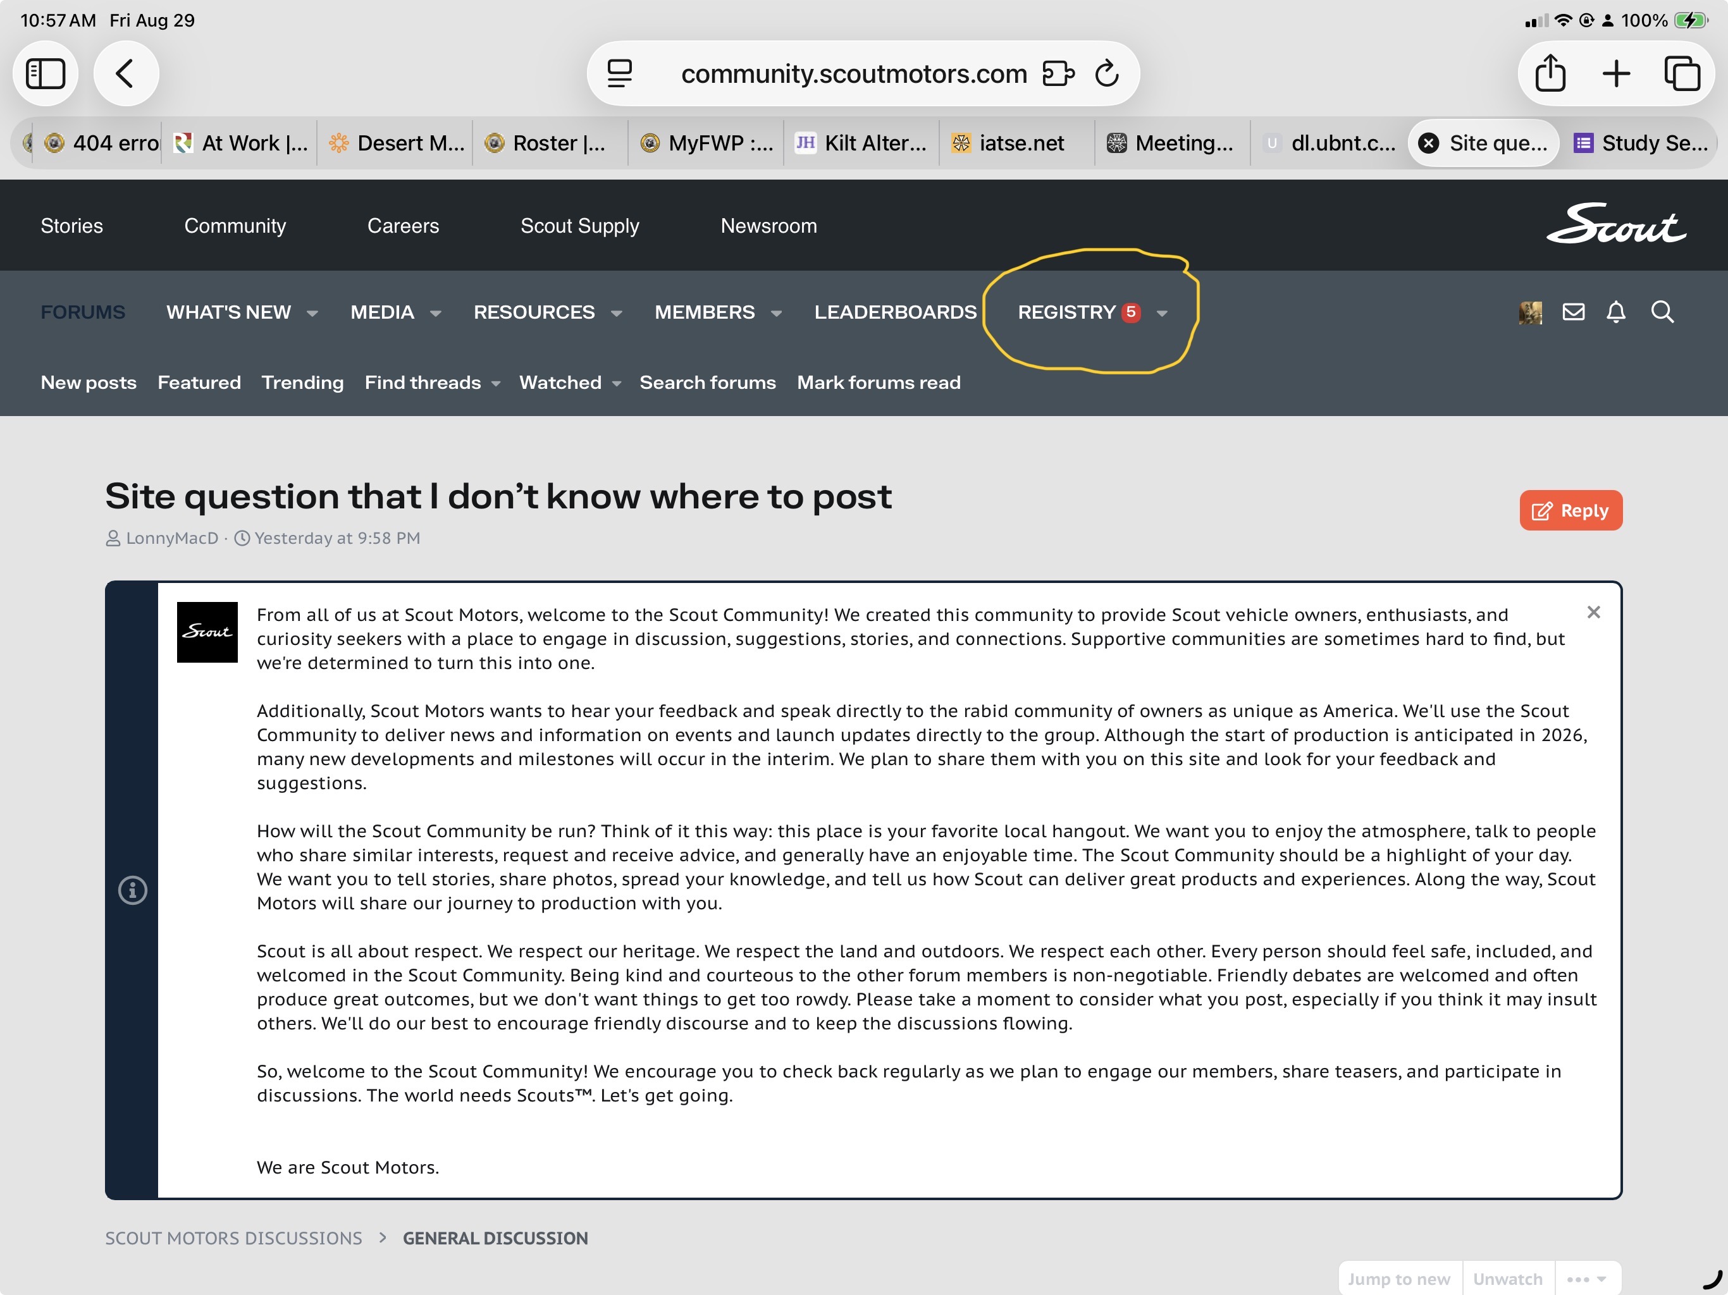
Task: Open the forum search magnifier icon
Action: (1662, 312)
